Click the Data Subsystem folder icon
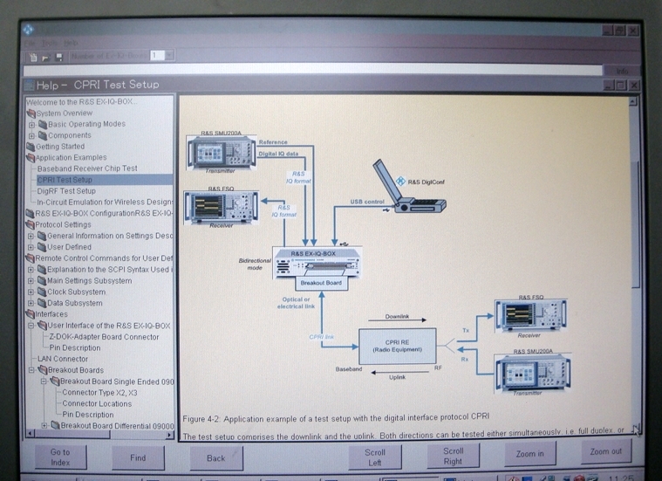662x481 pixels. [41, 303]
